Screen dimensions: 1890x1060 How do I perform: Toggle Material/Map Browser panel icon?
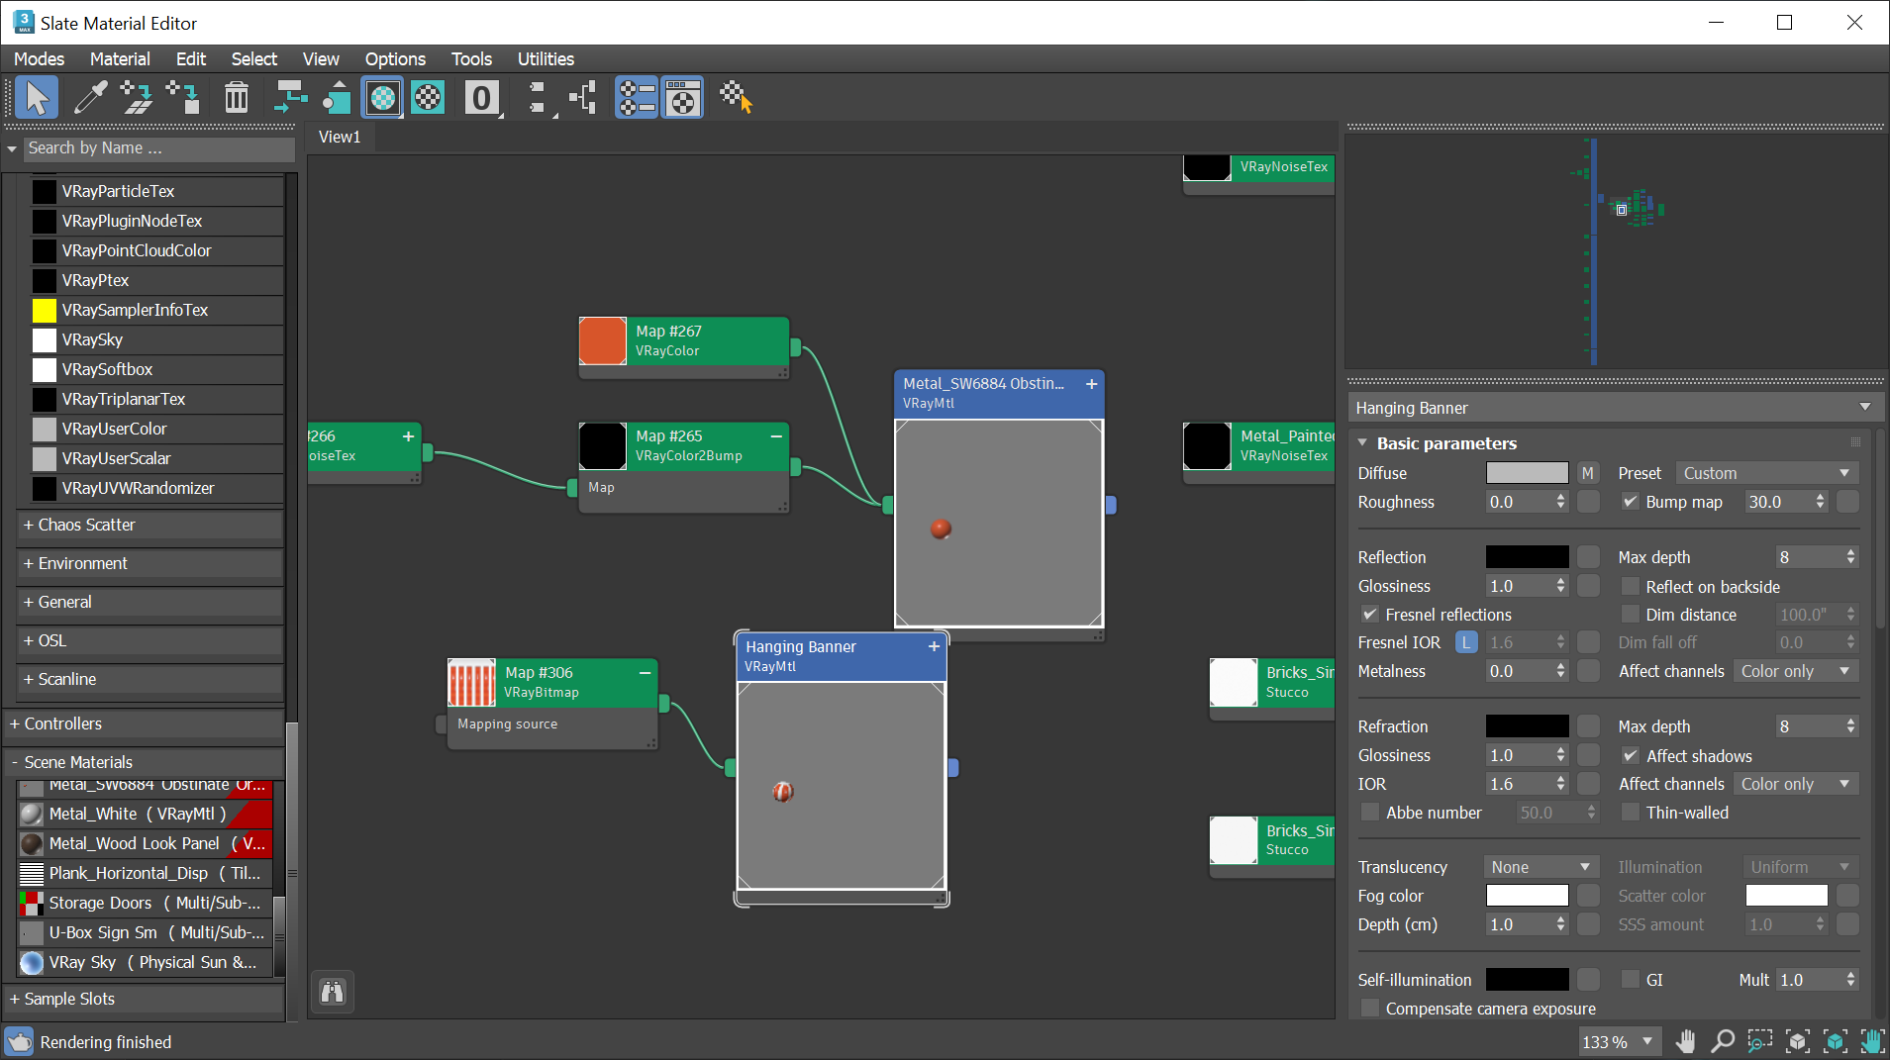click(x=637, y=98)
